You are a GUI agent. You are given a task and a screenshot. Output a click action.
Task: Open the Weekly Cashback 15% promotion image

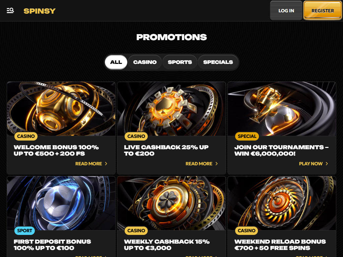(171, 203)
